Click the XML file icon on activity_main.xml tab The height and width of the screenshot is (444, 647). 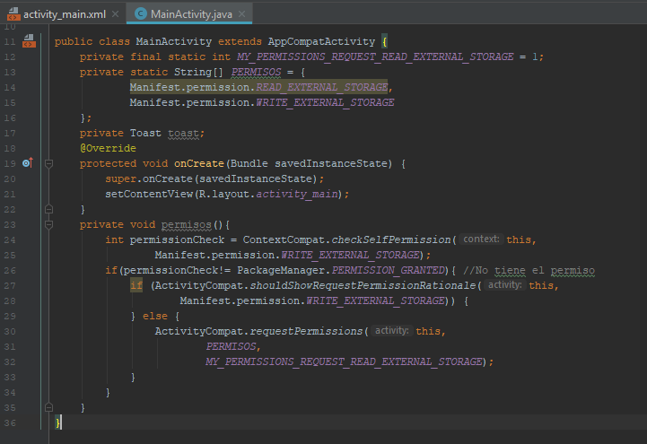click(x=12, y=13)
